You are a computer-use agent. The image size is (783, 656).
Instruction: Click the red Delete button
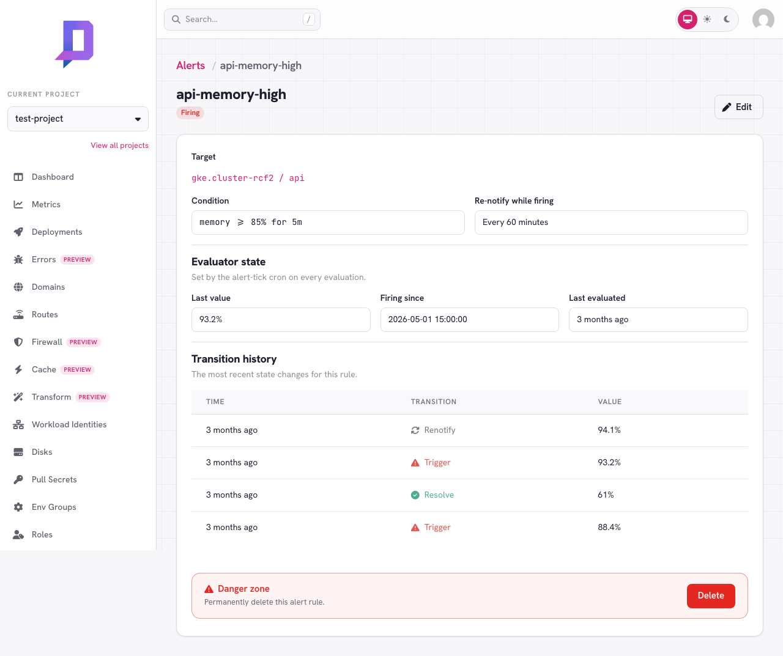click(x=711, y=595)
